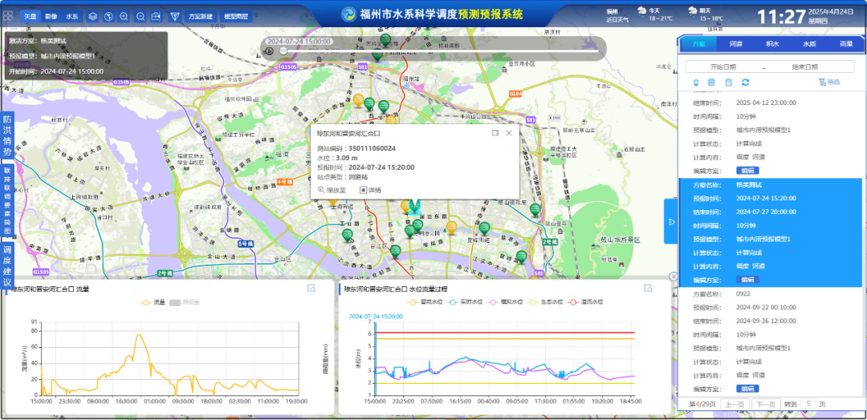Click the zoom icon on water level chart panel

[x=648, y=288]
